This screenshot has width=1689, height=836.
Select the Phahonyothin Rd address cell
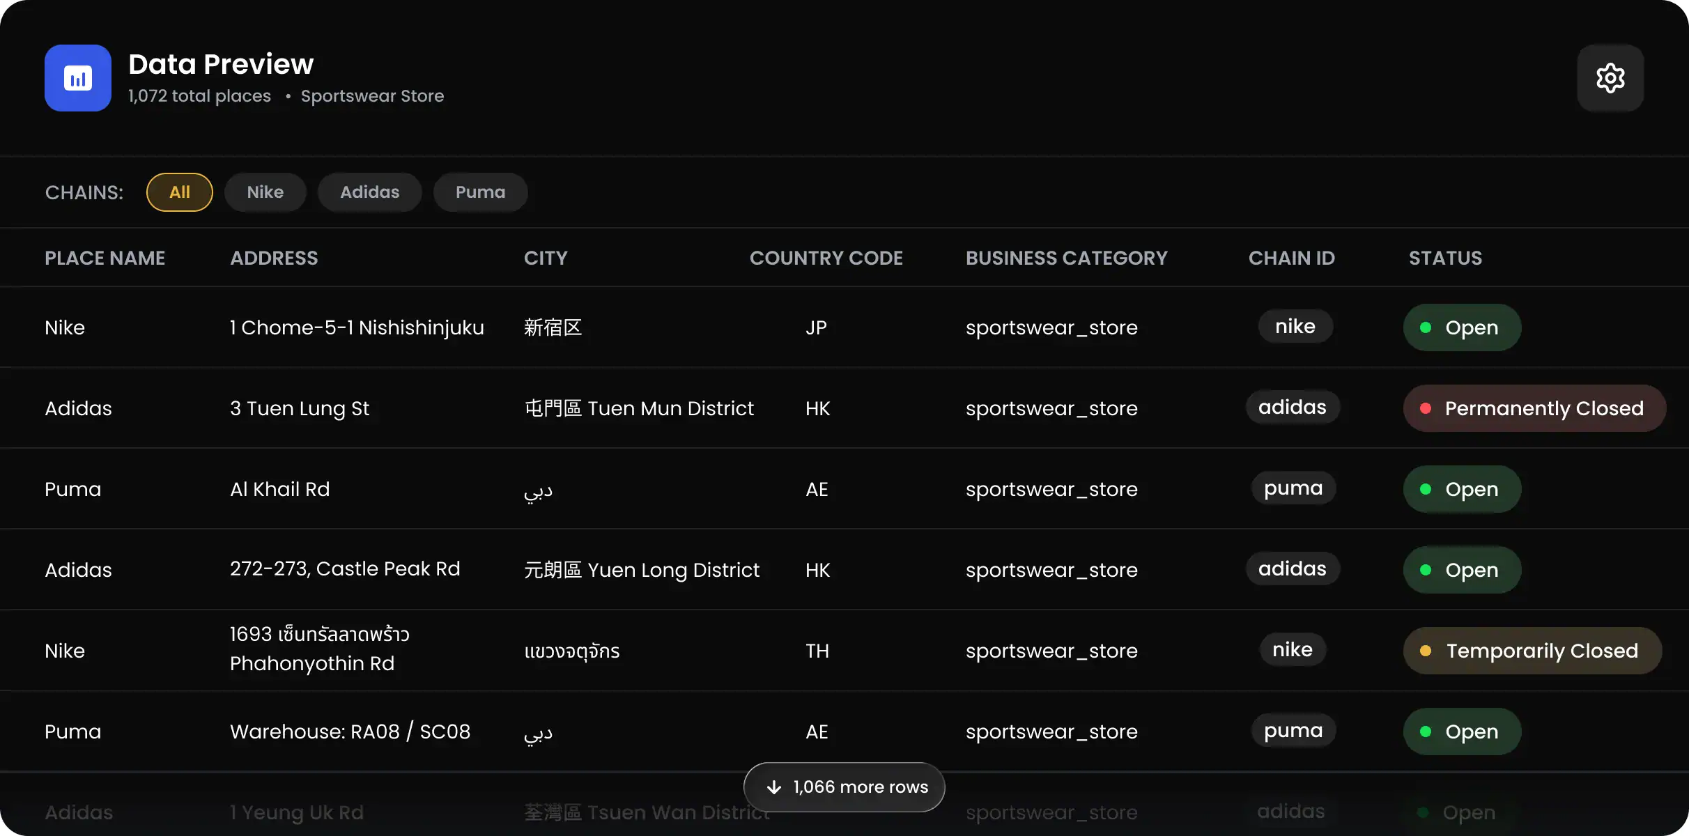tap(320, 649)
